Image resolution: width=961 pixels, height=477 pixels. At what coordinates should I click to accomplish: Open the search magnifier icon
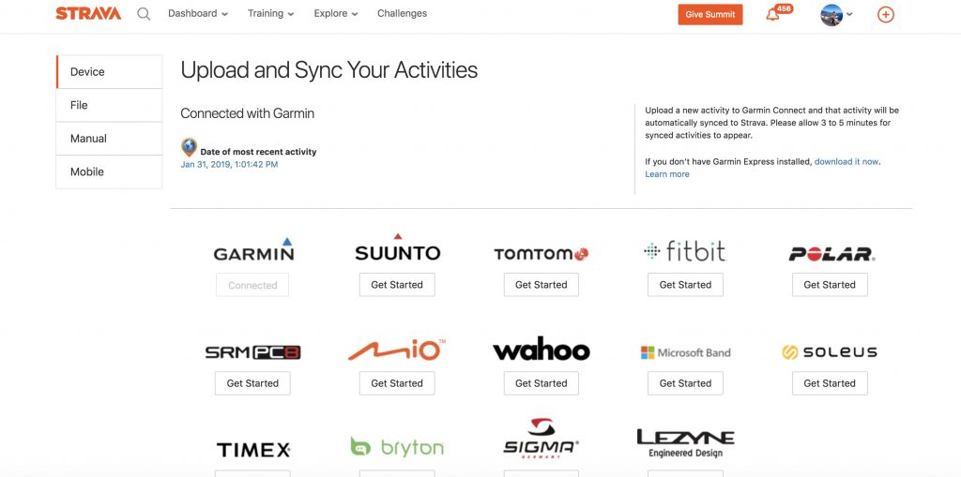click(144, 13)
